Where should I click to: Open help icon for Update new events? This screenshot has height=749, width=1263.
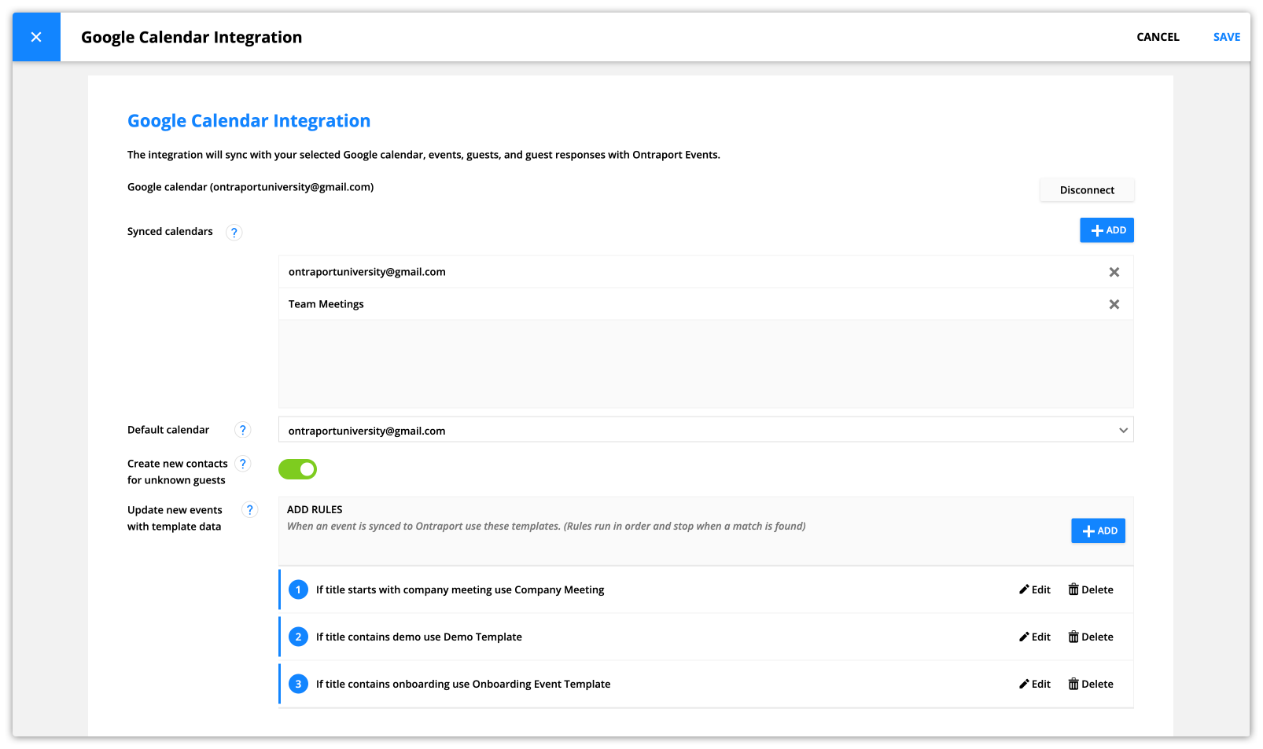[x=249, y=510]
